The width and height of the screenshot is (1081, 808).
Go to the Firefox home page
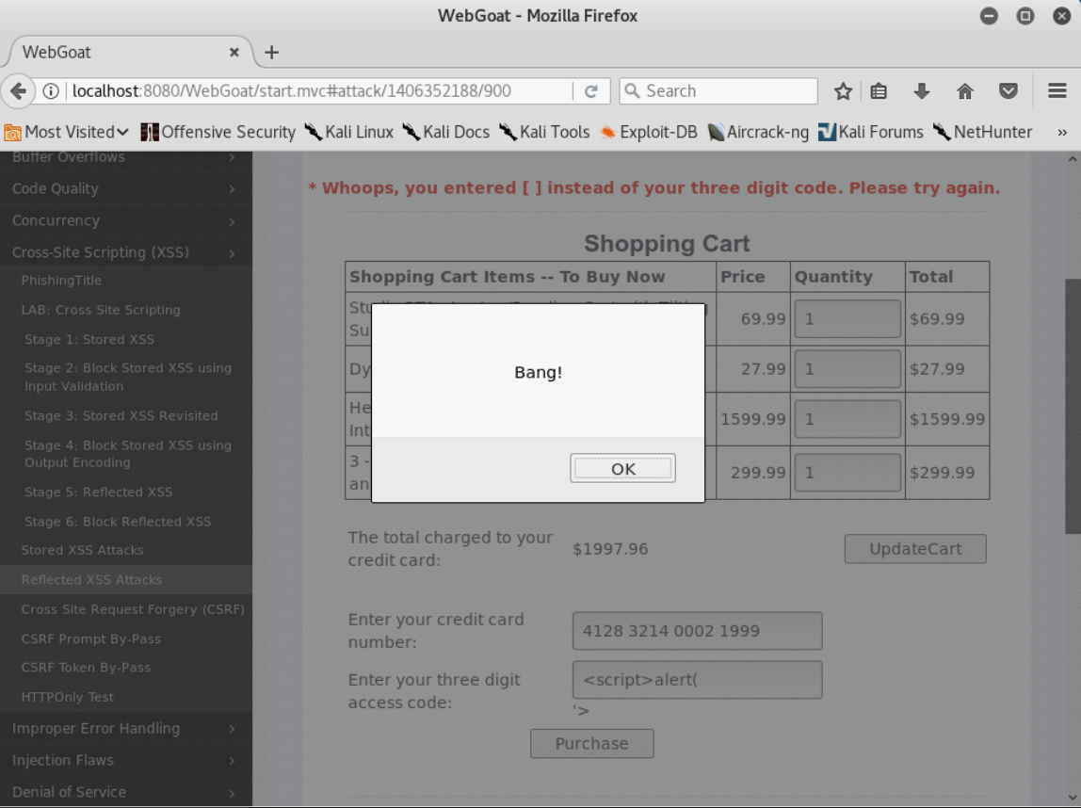pos(965,91)
